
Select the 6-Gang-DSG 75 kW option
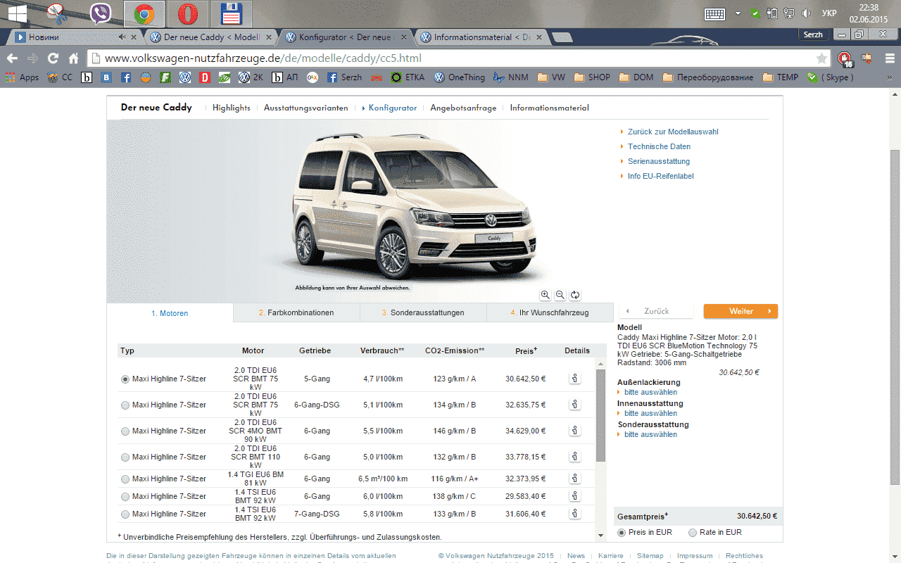click(x=125, y=405)
